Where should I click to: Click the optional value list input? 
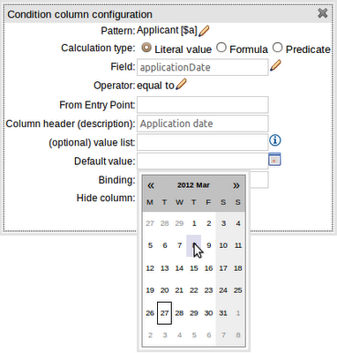(203, 142)
